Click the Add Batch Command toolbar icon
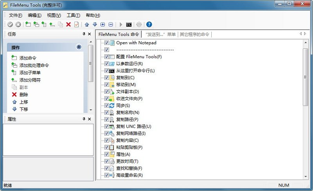This screenshot has height=191, width=313. tap(36, 24)
